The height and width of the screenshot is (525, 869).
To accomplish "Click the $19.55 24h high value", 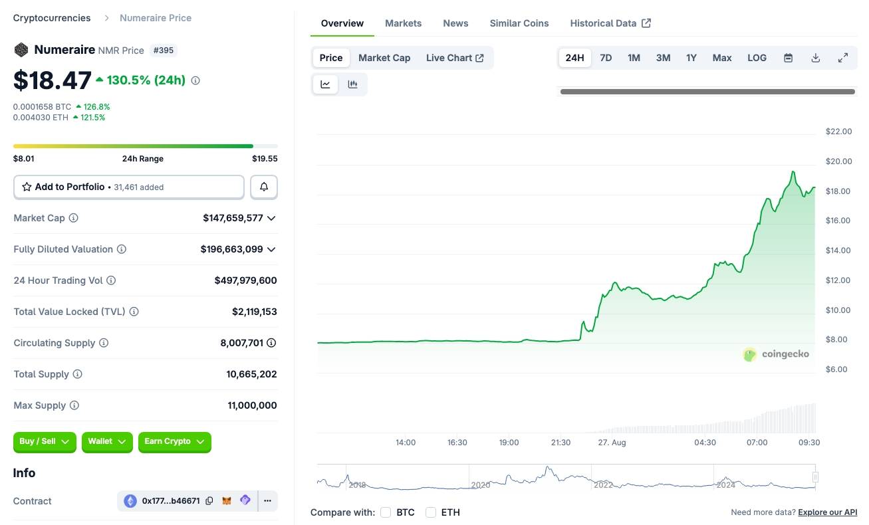I will [x=265, y=159].
